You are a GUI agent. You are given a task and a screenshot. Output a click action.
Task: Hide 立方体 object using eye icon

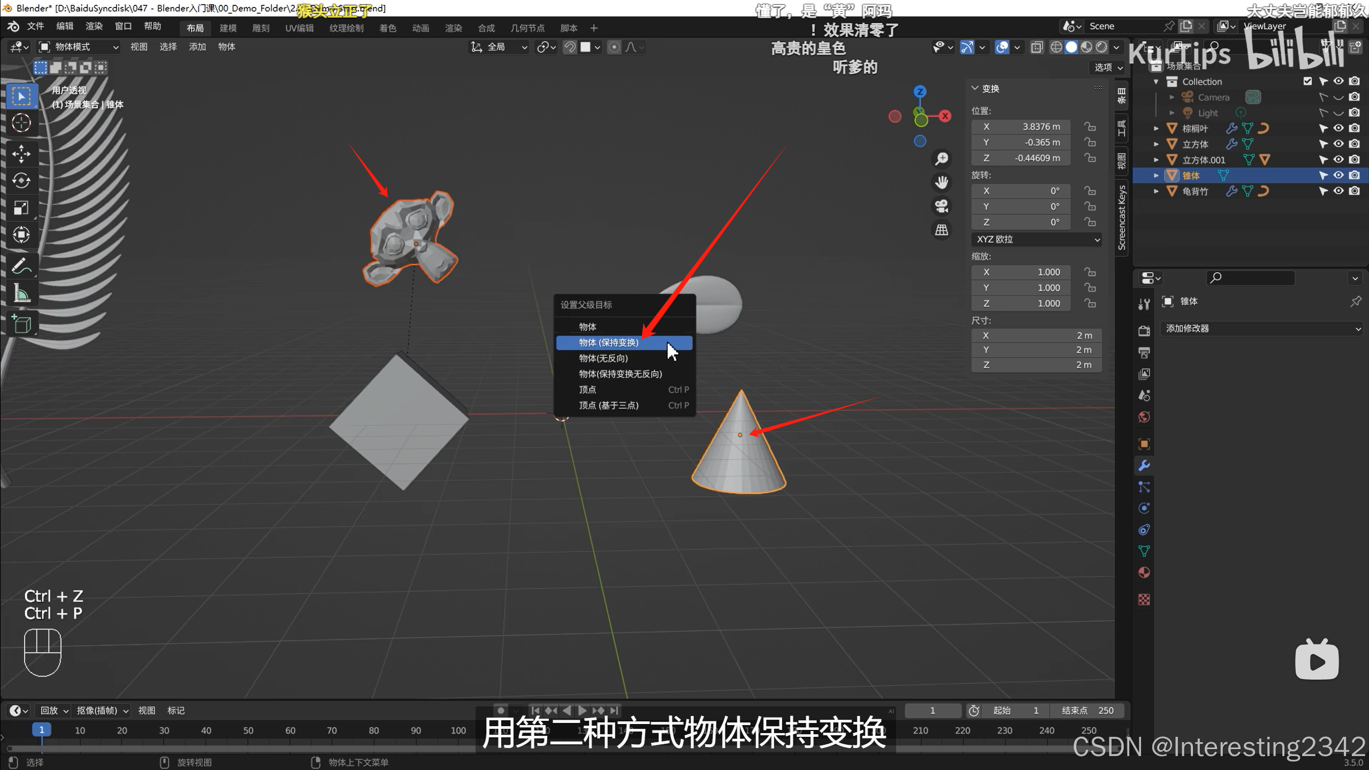[1339, 144]
